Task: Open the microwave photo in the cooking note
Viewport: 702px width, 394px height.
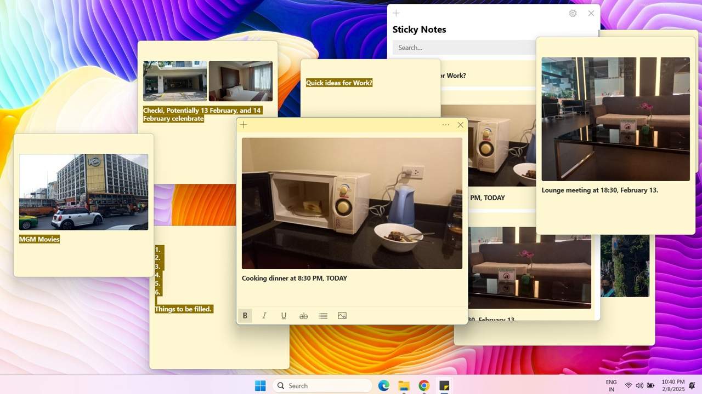Action: [351, 202]
